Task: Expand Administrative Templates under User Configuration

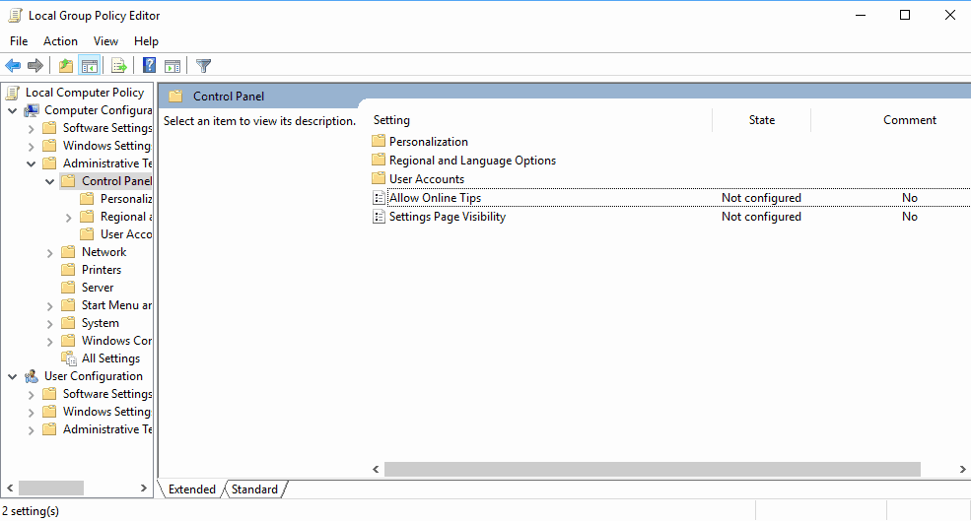Action: click(31, 430)
